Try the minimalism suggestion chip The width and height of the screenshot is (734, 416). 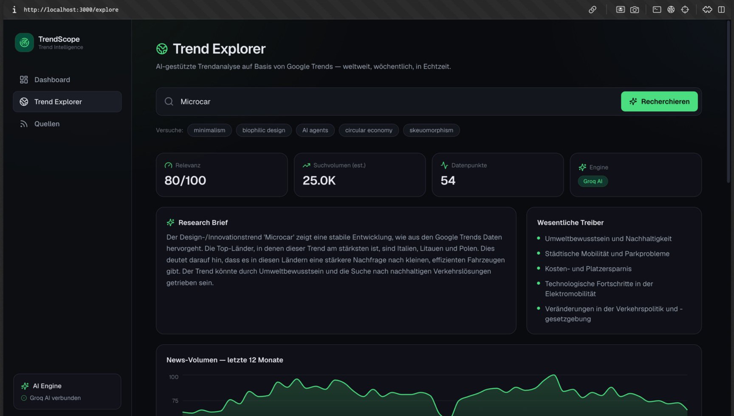coord(209,130)
